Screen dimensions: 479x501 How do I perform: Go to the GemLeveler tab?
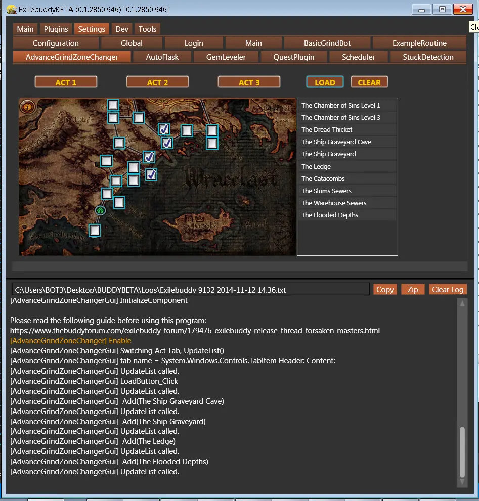pos(226,57)
